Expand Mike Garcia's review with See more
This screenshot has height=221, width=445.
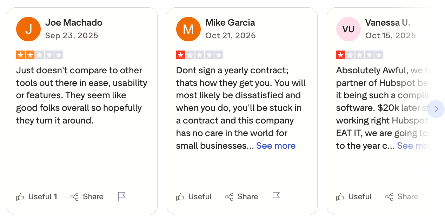click(275, 146)
